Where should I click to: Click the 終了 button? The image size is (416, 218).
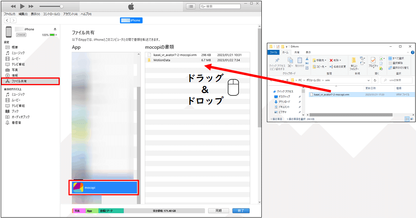coord(241,211)
